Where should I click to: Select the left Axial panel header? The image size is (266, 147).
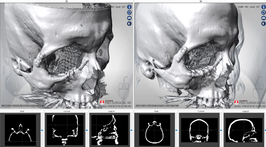tap(22, 111)
